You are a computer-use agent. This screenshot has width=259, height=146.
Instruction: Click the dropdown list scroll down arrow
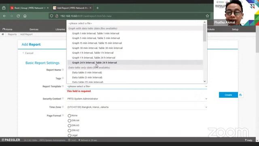click(x=205, y=81)
